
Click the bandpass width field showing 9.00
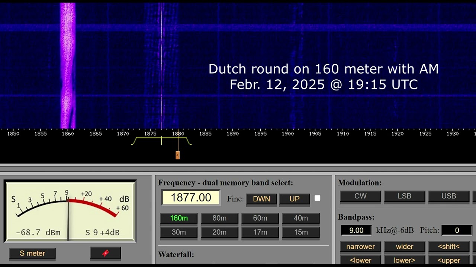tap(356, 230)
